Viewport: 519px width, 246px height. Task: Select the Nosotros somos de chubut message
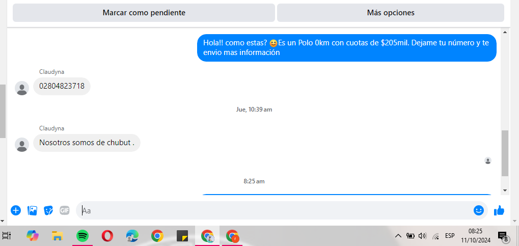tap(87, 143)
